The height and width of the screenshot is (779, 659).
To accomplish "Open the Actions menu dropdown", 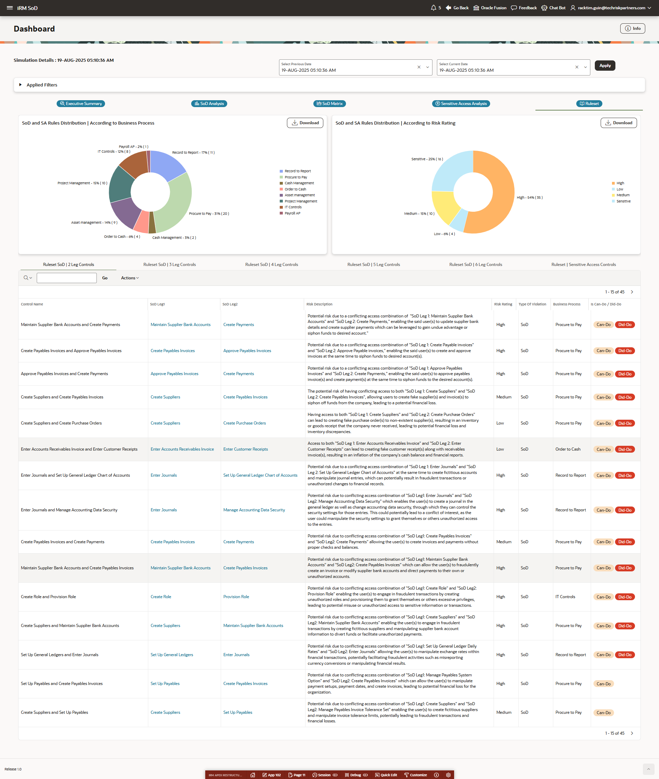I will click(x=130, y=278).
